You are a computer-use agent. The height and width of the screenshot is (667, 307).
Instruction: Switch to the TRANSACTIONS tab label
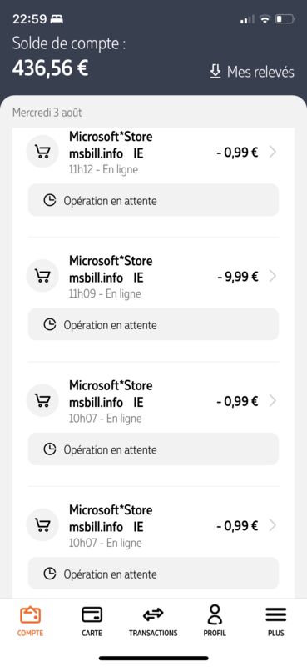coord(153,633)
